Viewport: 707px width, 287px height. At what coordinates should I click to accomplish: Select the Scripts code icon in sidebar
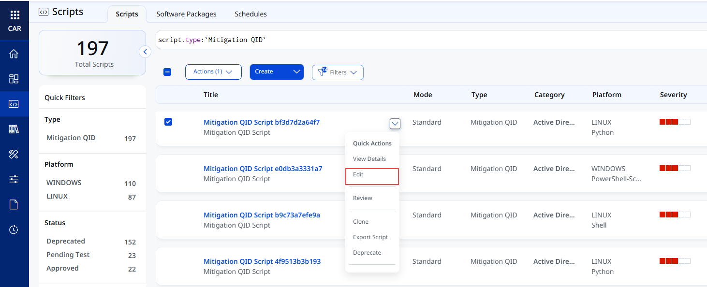tap(14, 104)
